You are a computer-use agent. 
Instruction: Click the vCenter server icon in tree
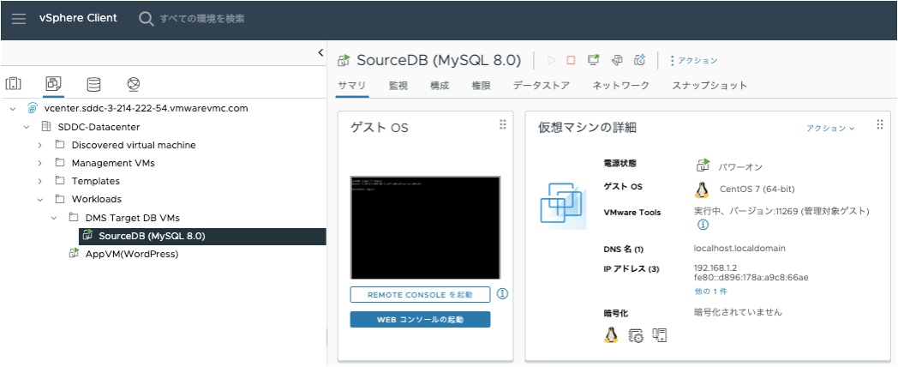pyautogui.click(x=32, y=108)
